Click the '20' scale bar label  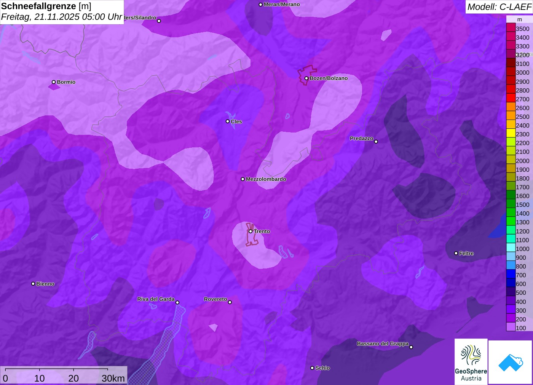[73, 378]
